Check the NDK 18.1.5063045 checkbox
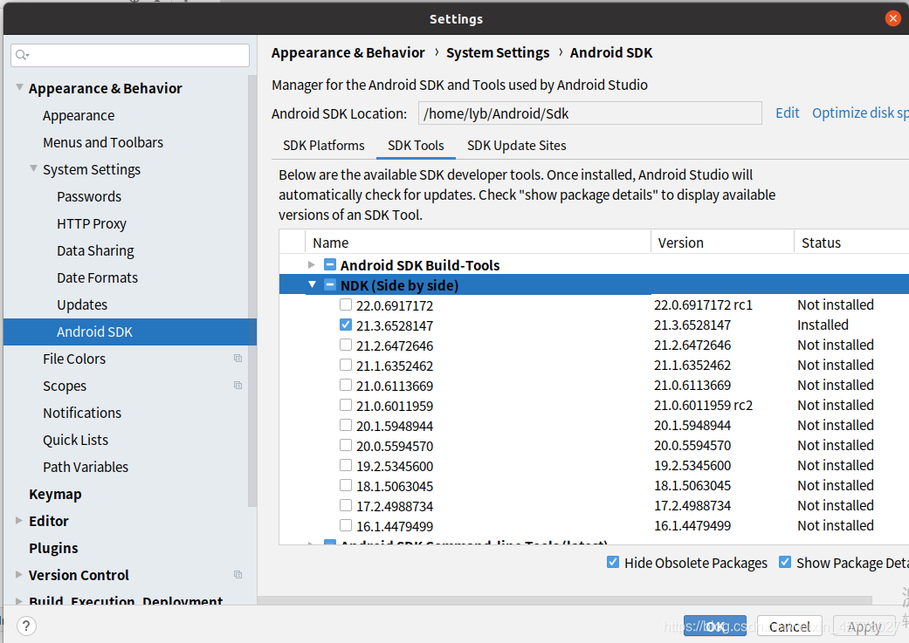 coord(346,485)
